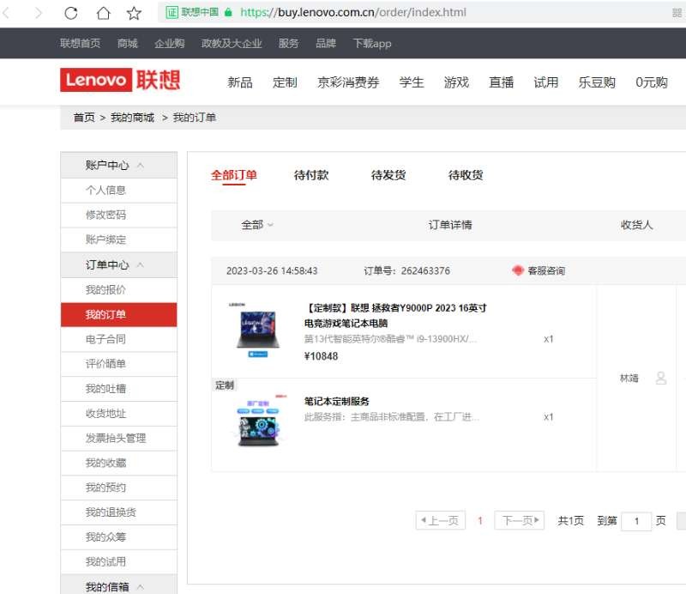Image resolution: width=686 pixels, height=594 pixels.
Task: Click the site certificate badge icon
Action: tap(171, 12)
